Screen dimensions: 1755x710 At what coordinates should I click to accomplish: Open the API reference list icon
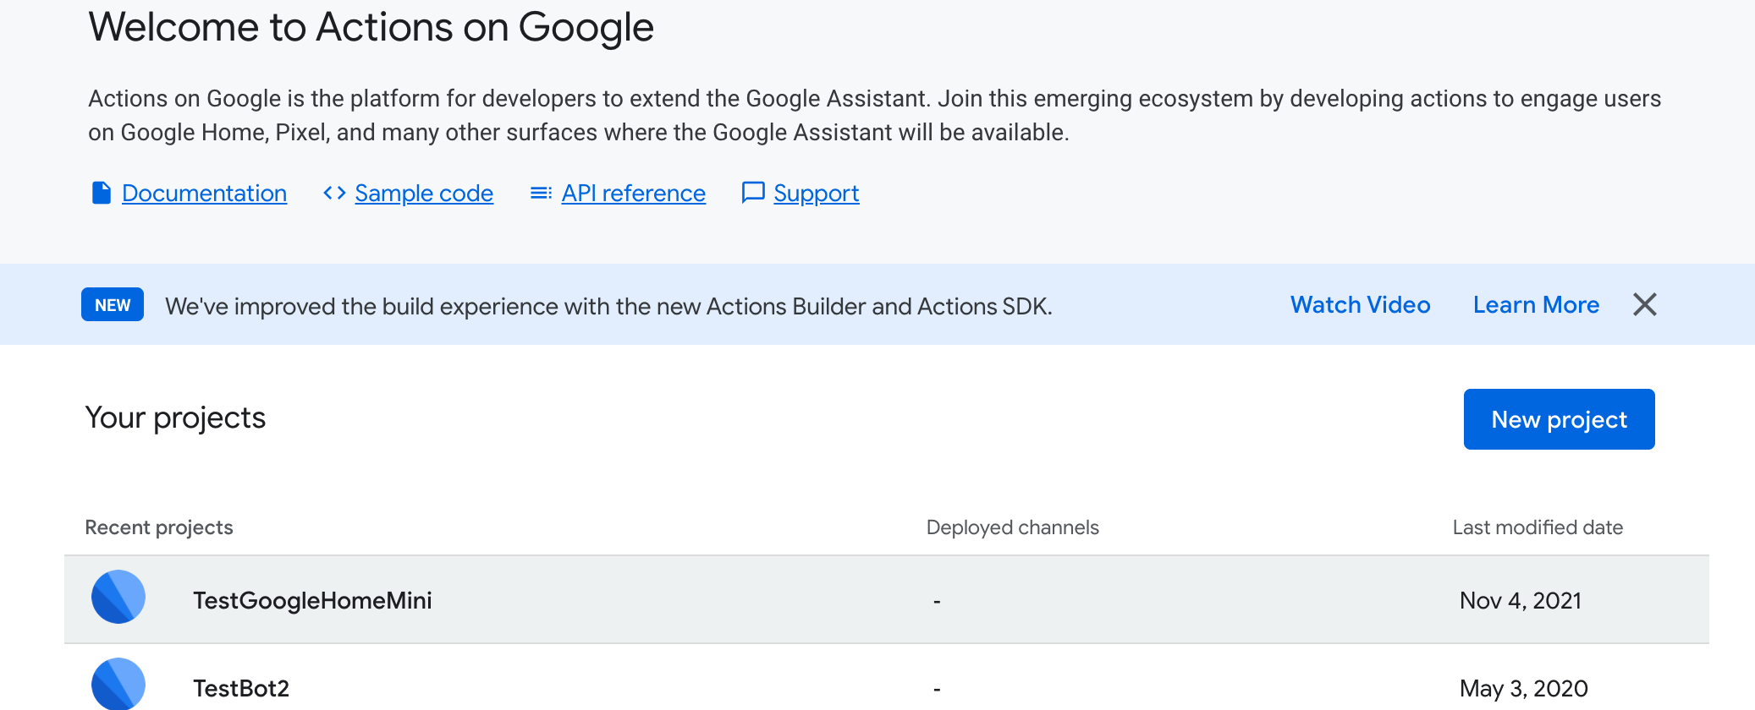coord(540,193)
